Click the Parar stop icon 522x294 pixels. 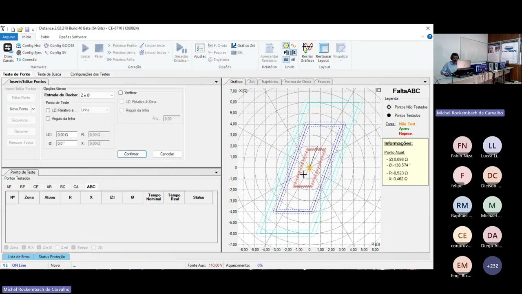pos(99,49)
